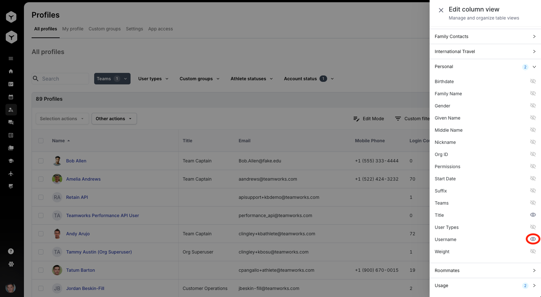Click the Search input field
This screenshot has height=297, width=541.
click(64, 79)
